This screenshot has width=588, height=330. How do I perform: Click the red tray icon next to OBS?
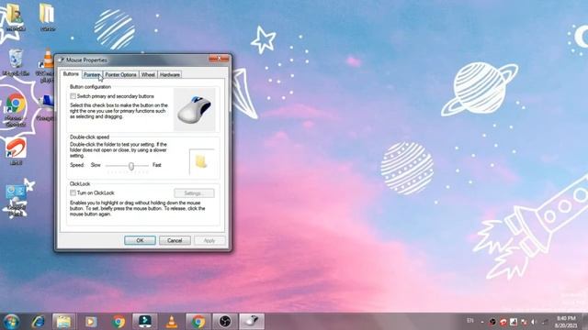click(x=503, y=322)
